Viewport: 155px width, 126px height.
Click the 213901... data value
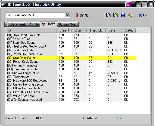point(114,81)
